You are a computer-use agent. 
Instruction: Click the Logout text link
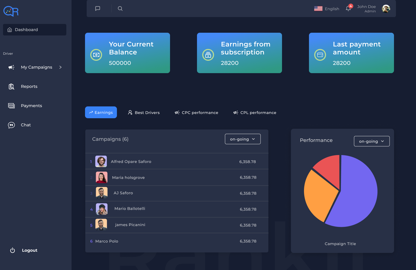[30, 250]
